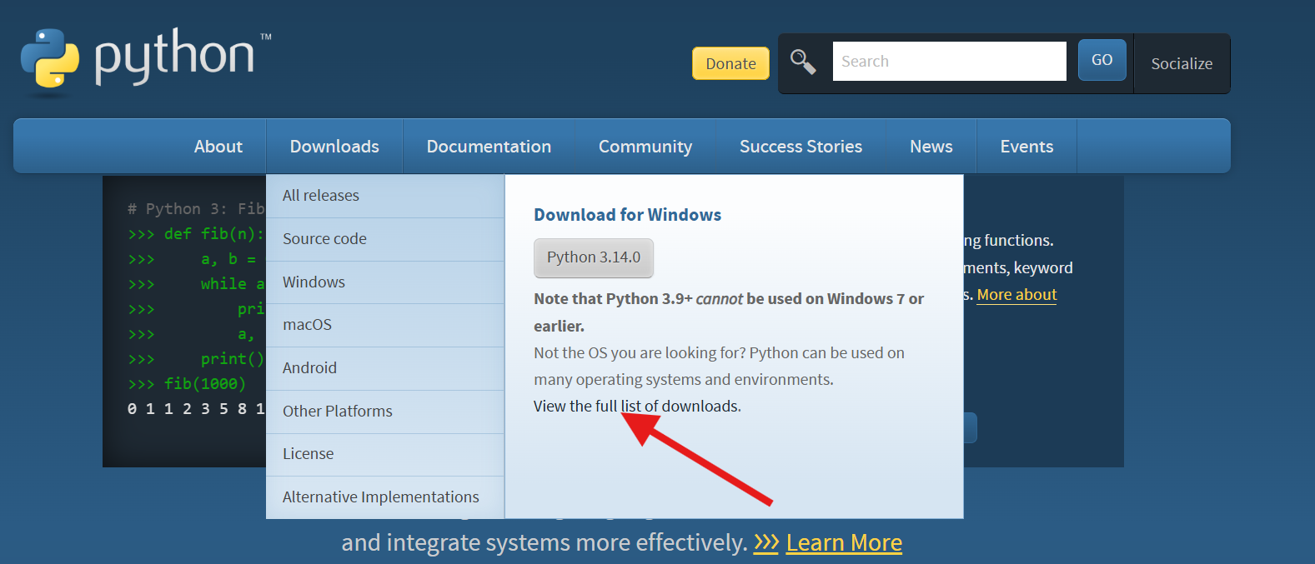Click the magnifying glass search icon
This screenshot has height=564, width=1315.
coord(803,62)
